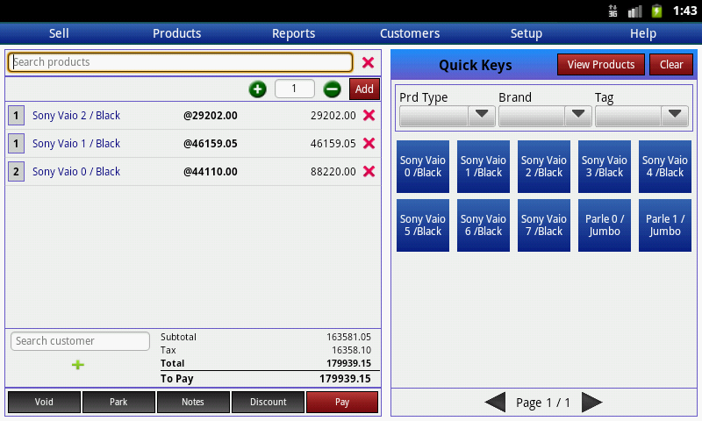
Task: Park the current sale
Action: [118, 402]
